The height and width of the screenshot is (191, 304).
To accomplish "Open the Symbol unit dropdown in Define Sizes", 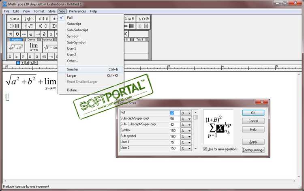I will click(x=186, y=131).
